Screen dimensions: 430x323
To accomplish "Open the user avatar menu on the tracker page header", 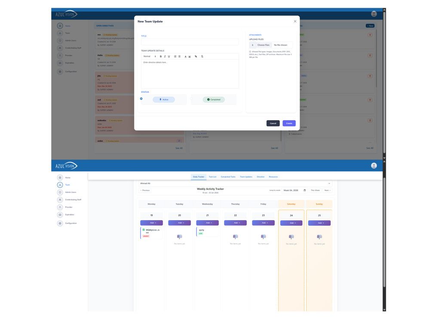I will [374, 165].
